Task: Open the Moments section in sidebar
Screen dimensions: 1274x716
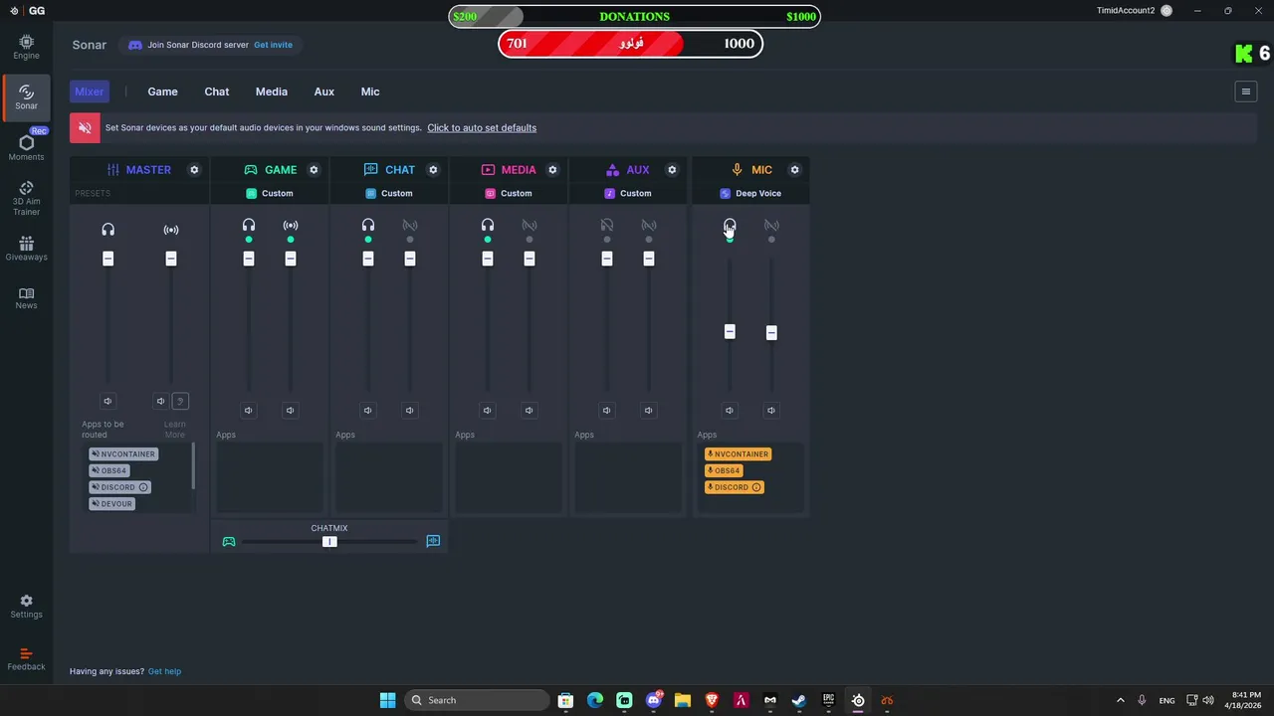Action: [26, 148]
